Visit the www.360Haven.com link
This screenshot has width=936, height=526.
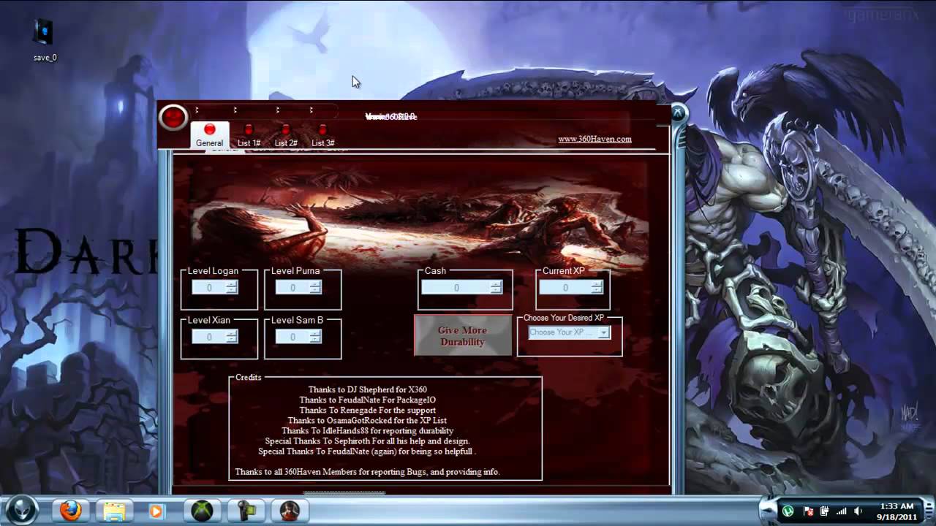point(595,139)
